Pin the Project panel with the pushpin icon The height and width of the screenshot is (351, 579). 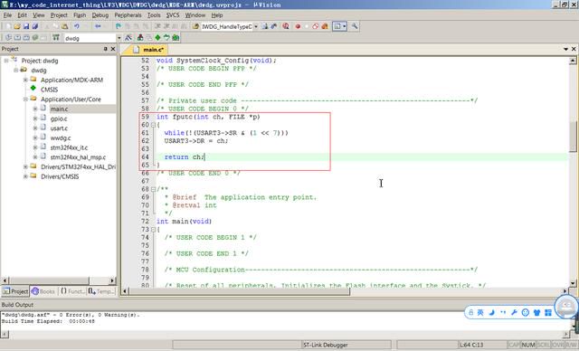pyautogui.click(x=105, y=49)
